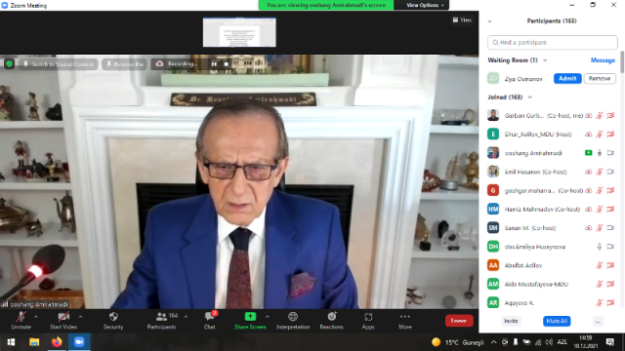The height and width of the screenshot is (351, 625).
Task: Toggle Start Video camera button
Action: (63, 317)
